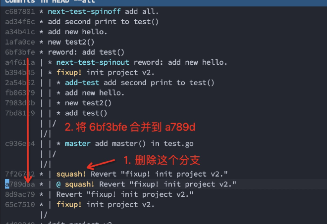Click commit hash fb06379

20,93
